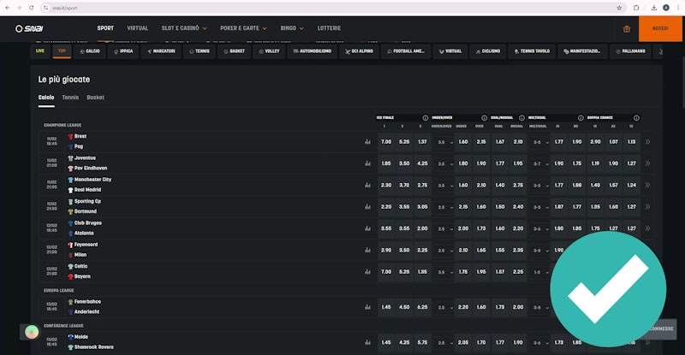This screenshot has height=355, width=685.
Task: Click the orange Accedi button
Action: click(660, 28)
